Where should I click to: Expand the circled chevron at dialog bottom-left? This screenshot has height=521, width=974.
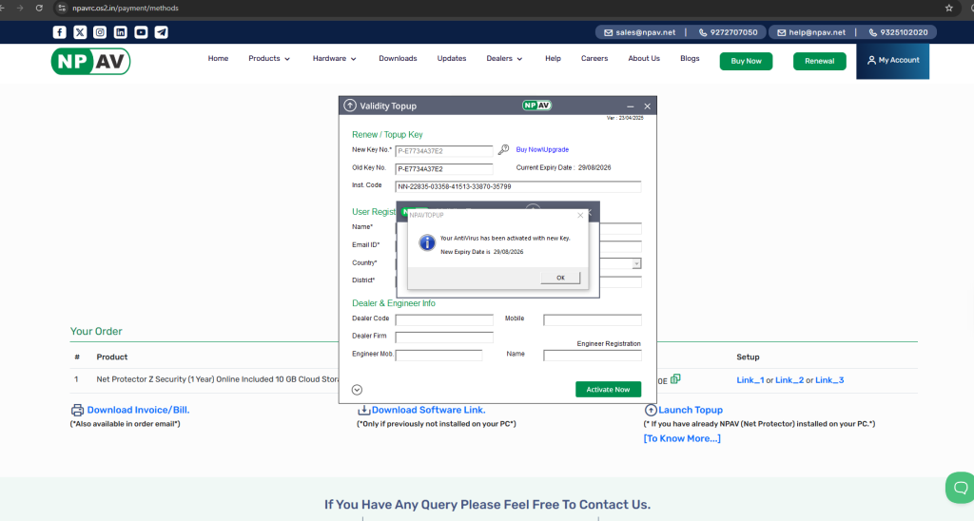tap(357, 389)
